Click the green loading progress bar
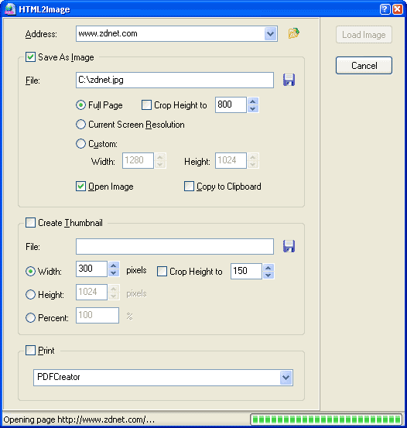Viewport: 407px width, 428px height. pyautogui.click(x=327, y=419)
